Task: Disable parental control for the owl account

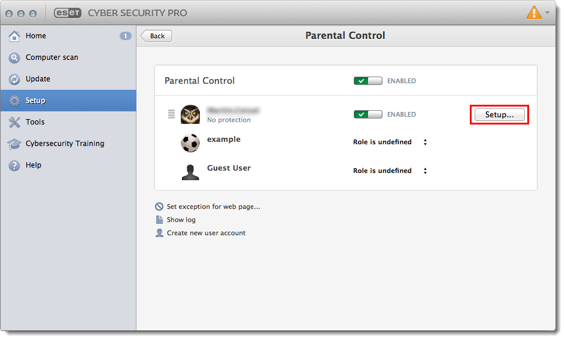Action: click(367, 114)
